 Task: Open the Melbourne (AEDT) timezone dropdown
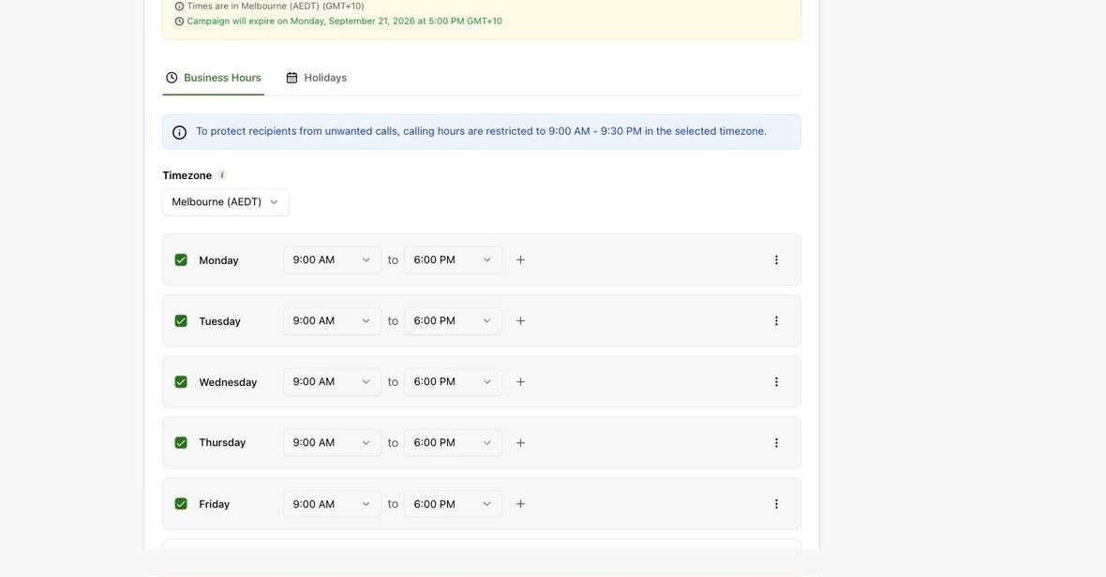point(226,202)
